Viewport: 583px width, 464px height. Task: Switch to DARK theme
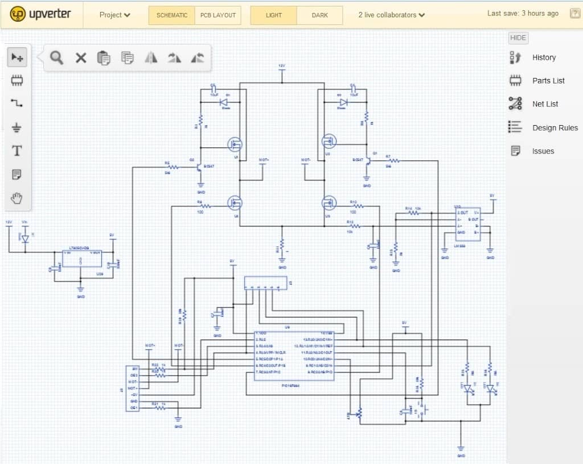(319, 15)
